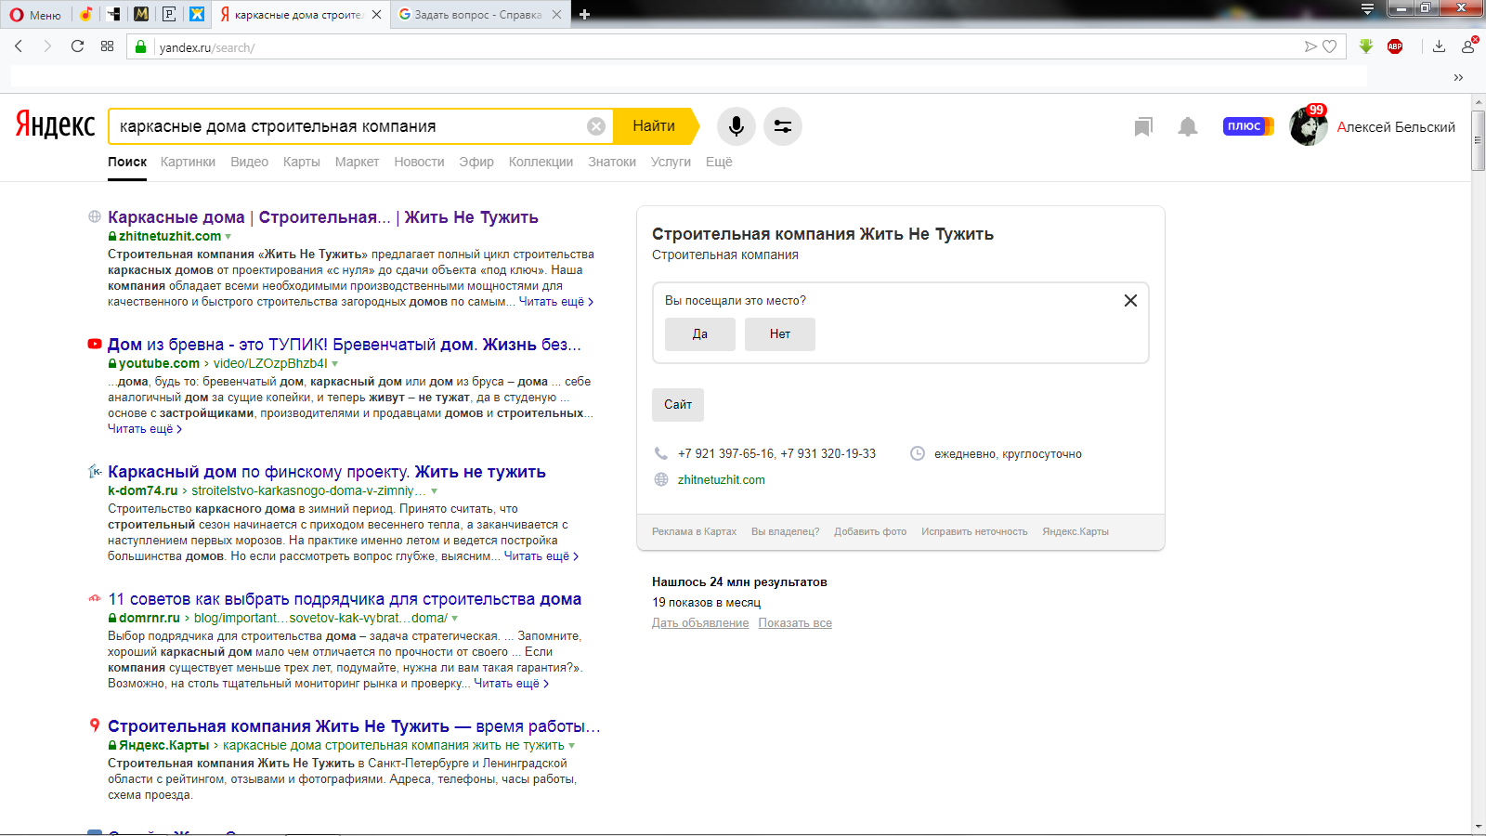Open the pinned tab with E icon
1486x836 pixels.
click(169, 14)
